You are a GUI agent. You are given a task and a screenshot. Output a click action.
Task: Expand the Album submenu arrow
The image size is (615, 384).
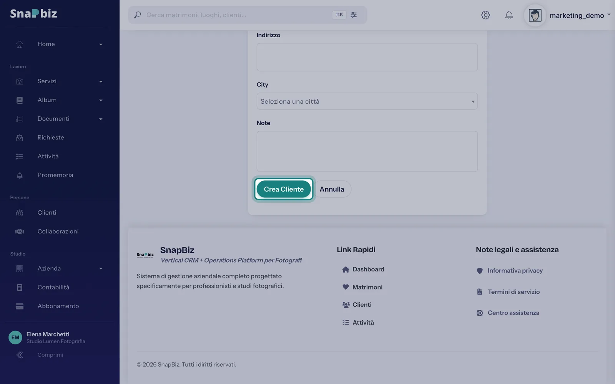tap(101, 101)
